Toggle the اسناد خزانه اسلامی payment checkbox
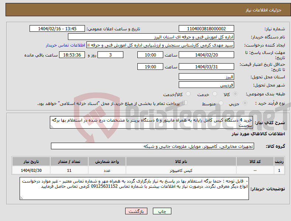This screenshot has height=221, width=291. [185, 103]
